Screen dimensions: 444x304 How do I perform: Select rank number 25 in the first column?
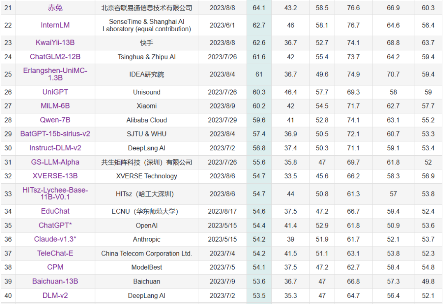(x=8, y=74)
